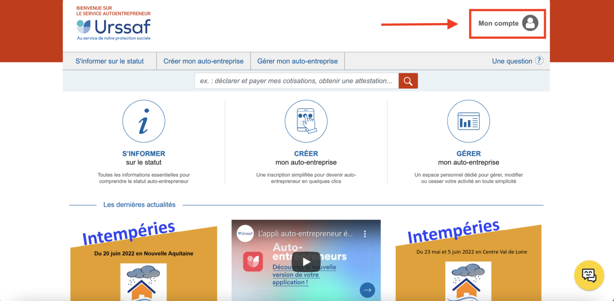The width and height of the screenshot is (614, 301).
Task: Click the Gérer dashboard chart icon
Action: point(468,121)
